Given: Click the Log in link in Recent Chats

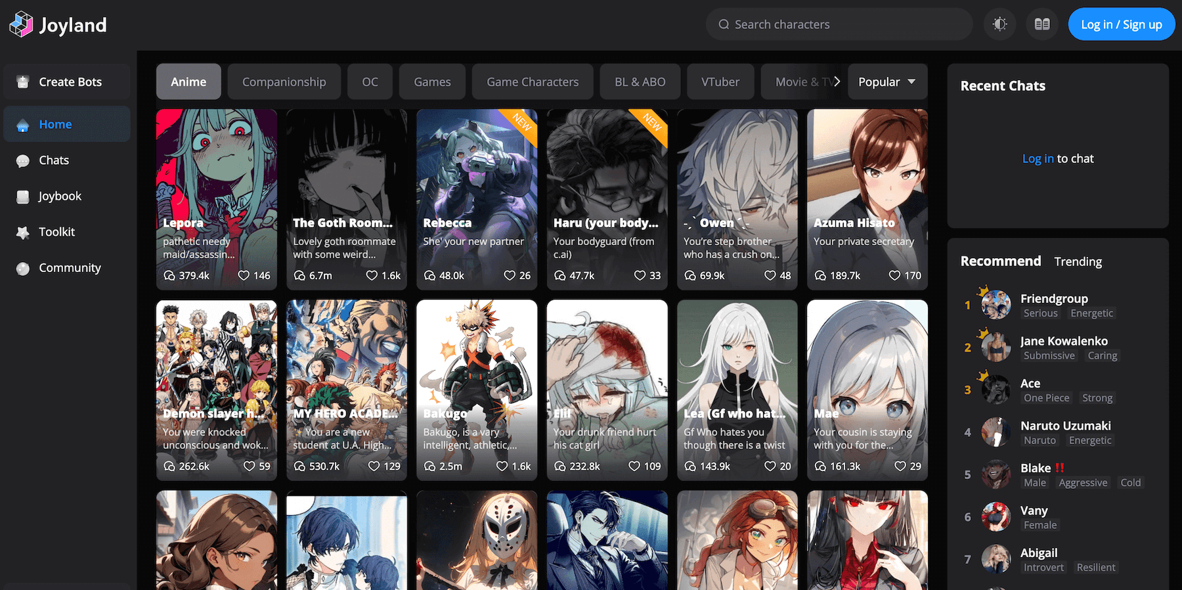Looking at the screenshot, I should pos(1038,158).
